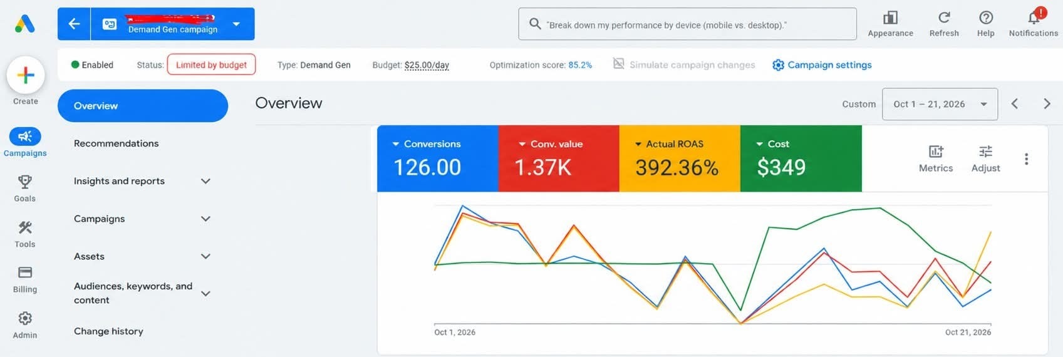1063x357 pixels.
Task: Open the chart three-dot more menu
Action: click(x=1026, y=159)
